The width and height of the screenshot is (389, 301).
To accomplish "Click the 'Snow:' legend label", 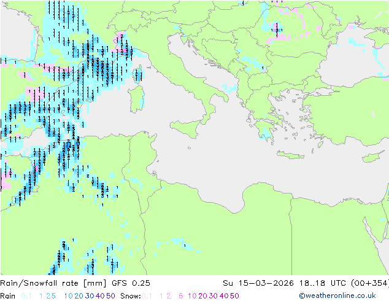I will [131, 296].
